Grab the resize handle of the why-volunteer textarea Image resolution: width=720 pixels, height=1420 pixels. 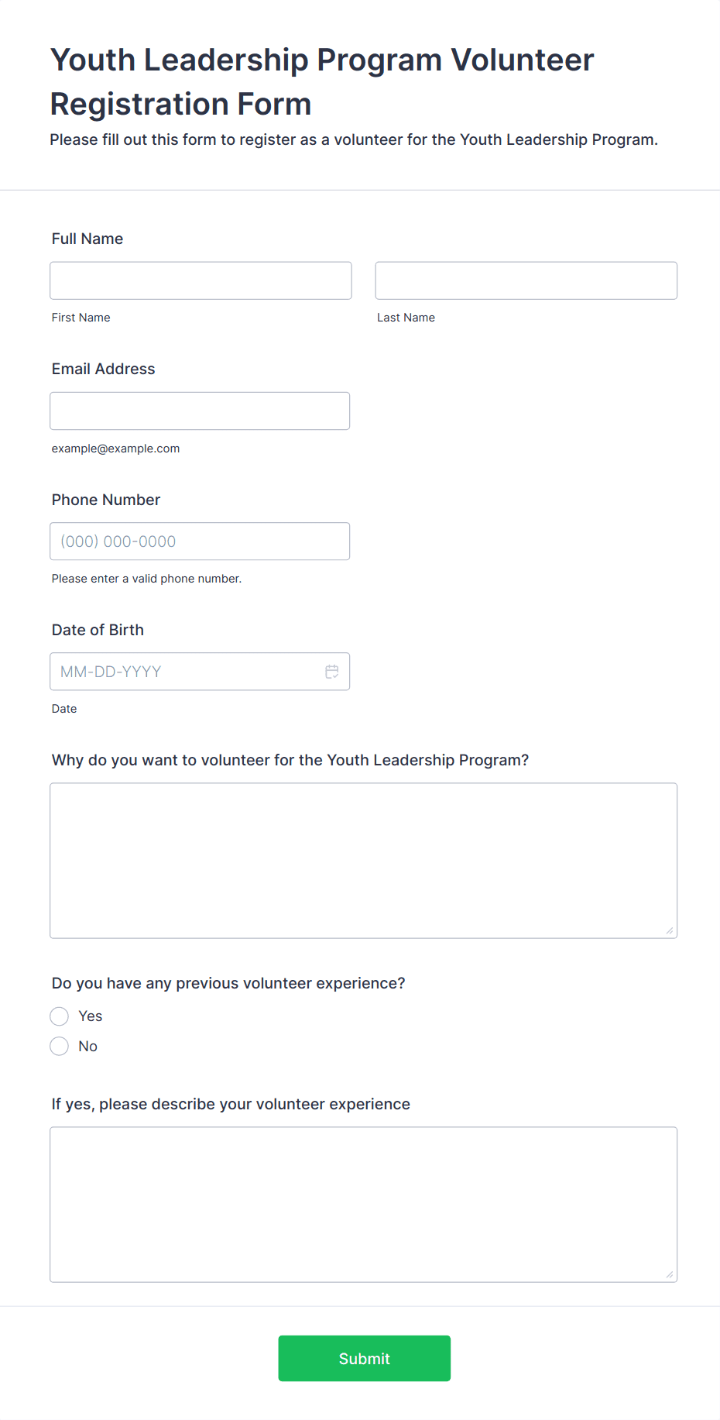[x=670, y=930]
